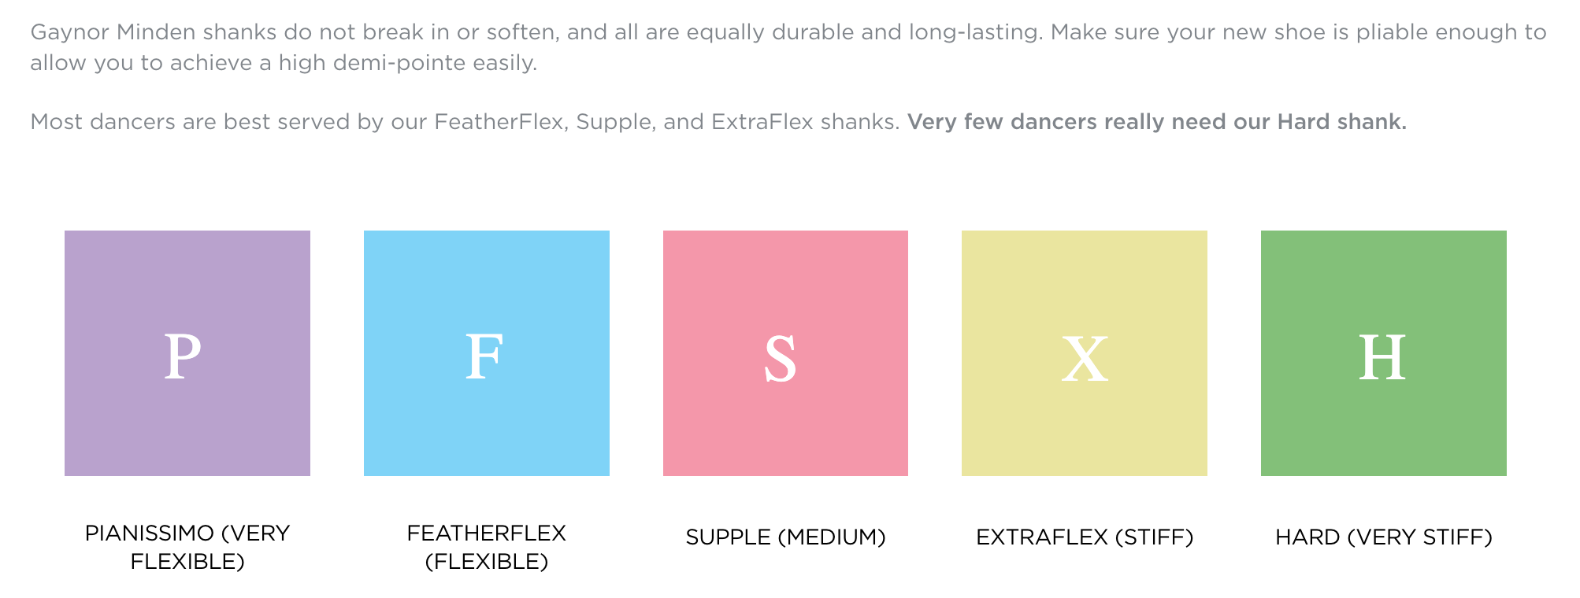
Task: Click the white letter X icon
Action: point(1085,359)
